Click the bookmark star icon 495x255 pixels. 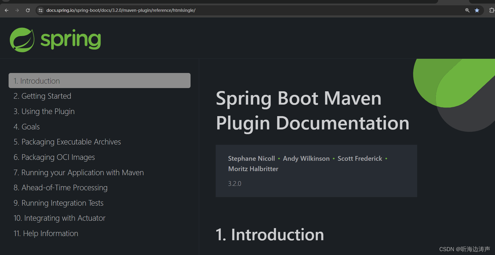pos(477,10)
